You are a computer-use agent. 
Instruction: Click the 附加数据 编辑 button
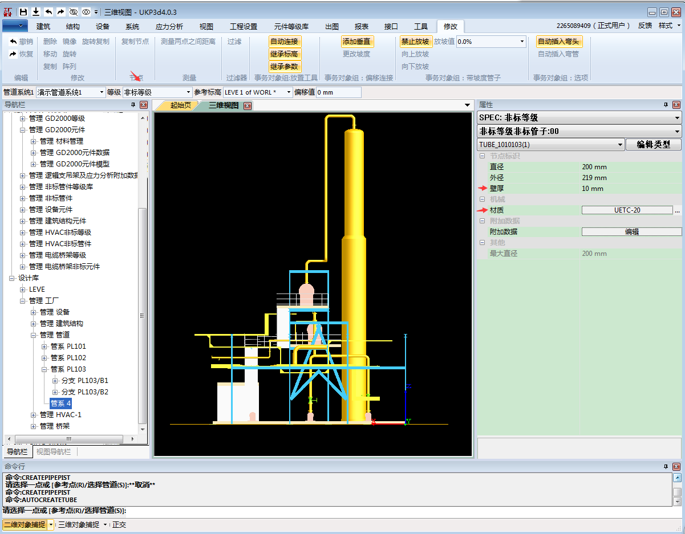631,232
